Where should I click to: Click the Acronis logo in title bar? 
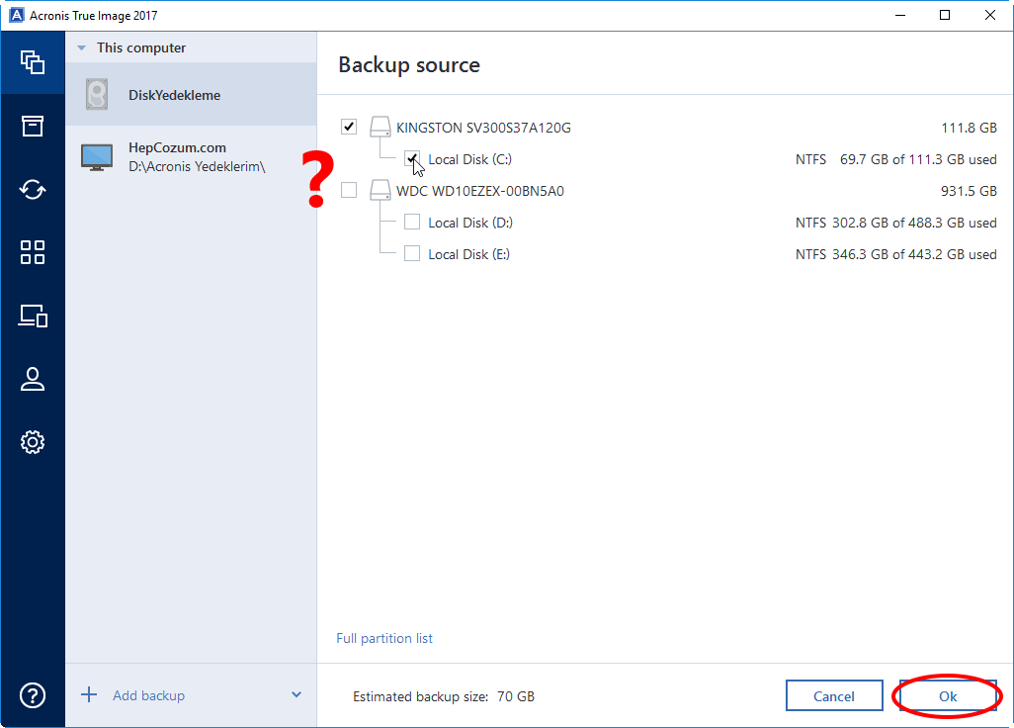16,15
